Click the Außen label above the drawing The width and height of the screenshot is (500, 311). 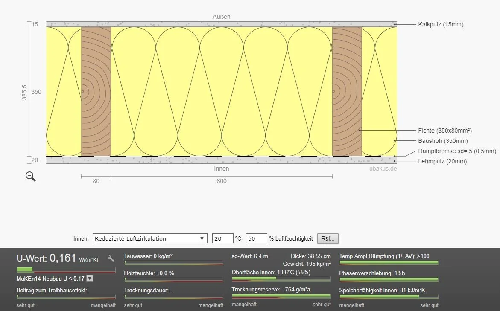pos(221,17)
